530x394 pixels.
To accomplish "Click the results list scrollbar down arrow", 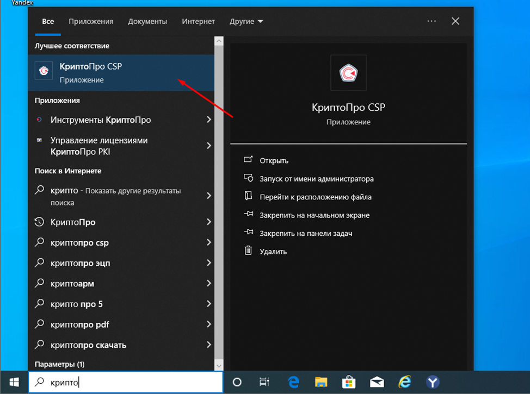I will tap(219, 366).
